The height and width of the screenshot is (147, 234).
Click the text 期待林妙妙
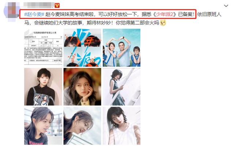[99, 23]
